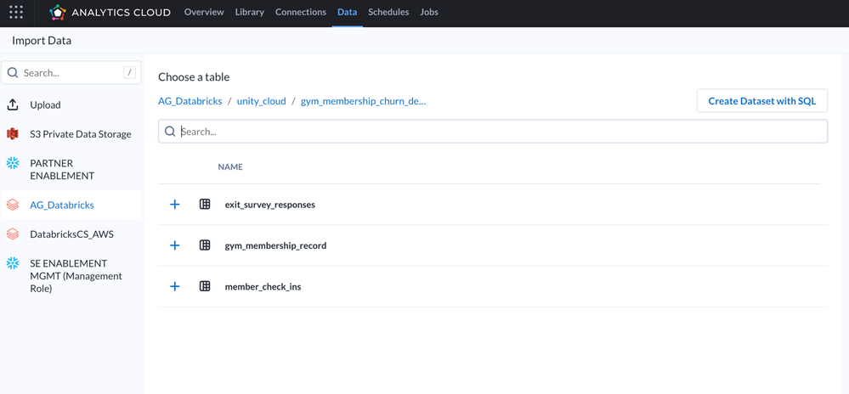Switch to the Schedules tab

(x=388, y=12)
